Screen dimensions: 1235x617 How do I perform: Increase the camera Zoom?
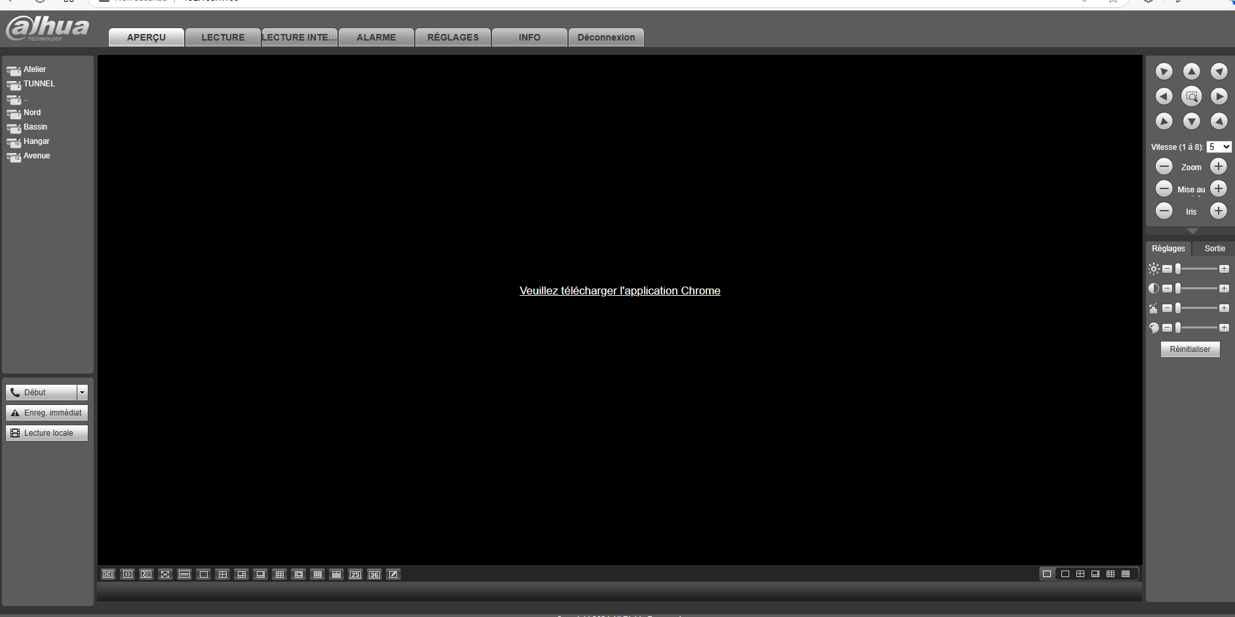pyautogui.click(x=1218, y=166)
